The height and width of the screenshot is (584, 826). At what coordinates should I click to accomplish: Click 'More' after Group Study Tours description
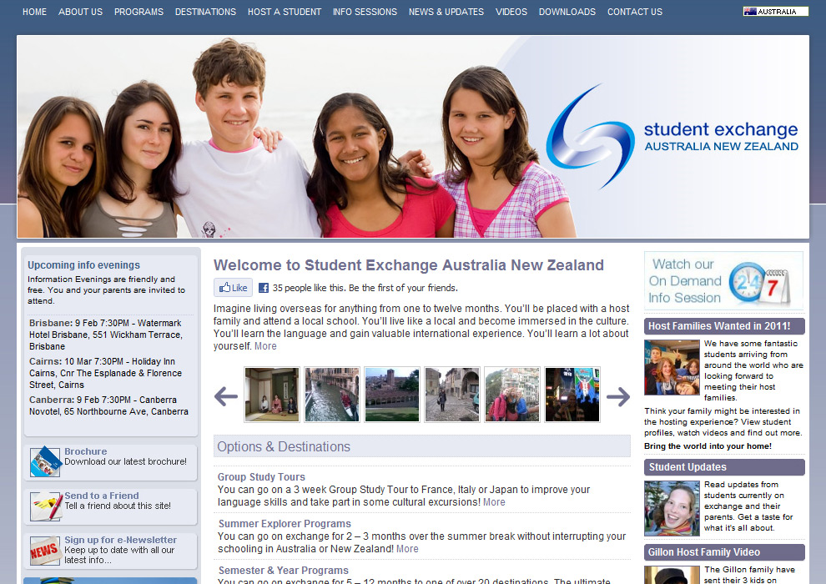pyautogui.click(x=494, y=502)
